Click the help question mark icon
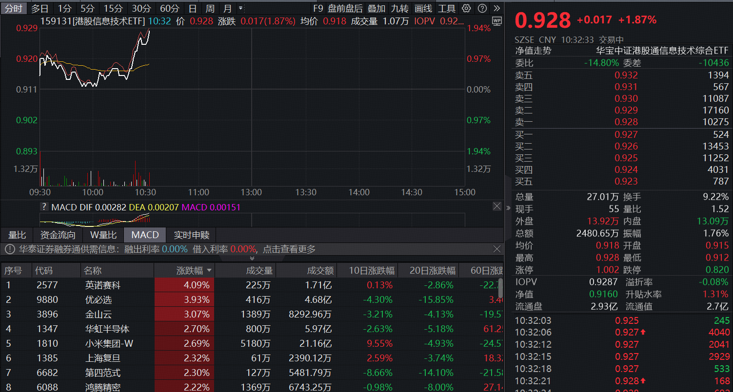This screenshot has width=733, height=392. tap(482, 8)
